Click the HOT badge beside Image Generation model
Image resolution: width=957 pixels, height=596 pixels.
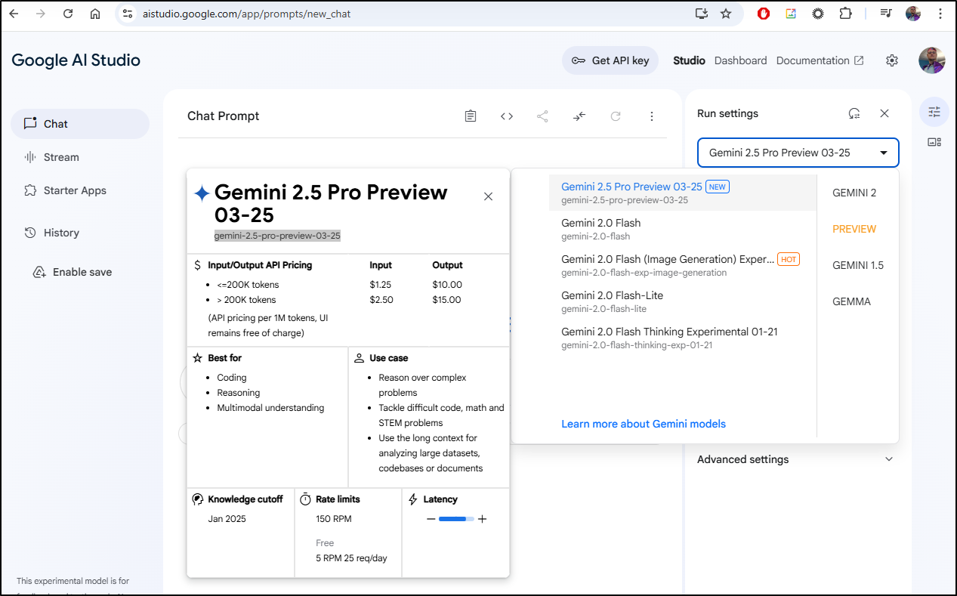(789, 259)
